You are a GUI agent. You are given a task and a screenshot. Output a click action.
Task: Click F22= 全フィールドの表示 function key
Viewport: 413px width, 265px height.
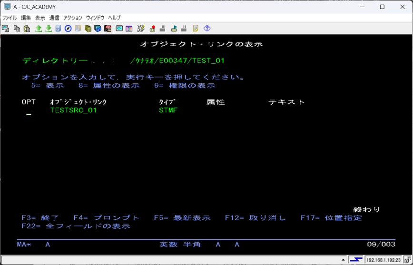pyautogui.click(x=76, y=226)
